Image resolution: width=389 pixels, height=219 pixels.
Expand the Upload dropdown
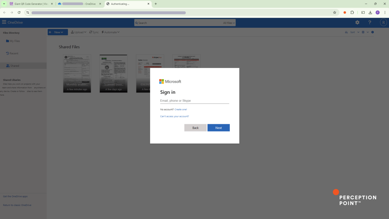(x=79, y=32)
